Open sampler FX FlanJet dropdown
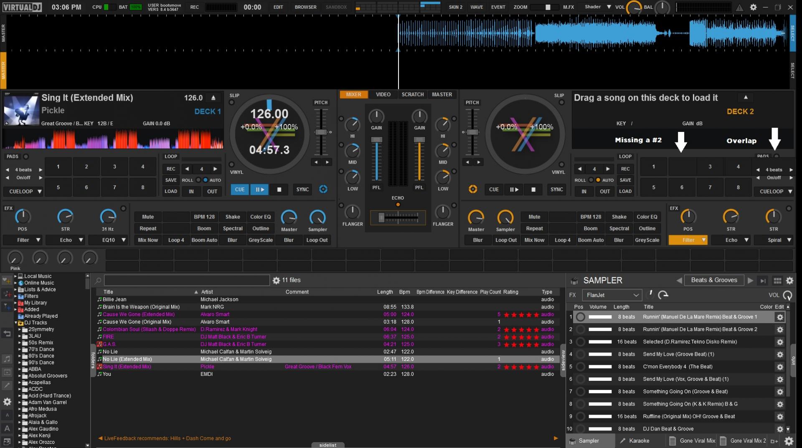Image resolution: width=802 pixels, height=448 pixels. coord(612,295)
